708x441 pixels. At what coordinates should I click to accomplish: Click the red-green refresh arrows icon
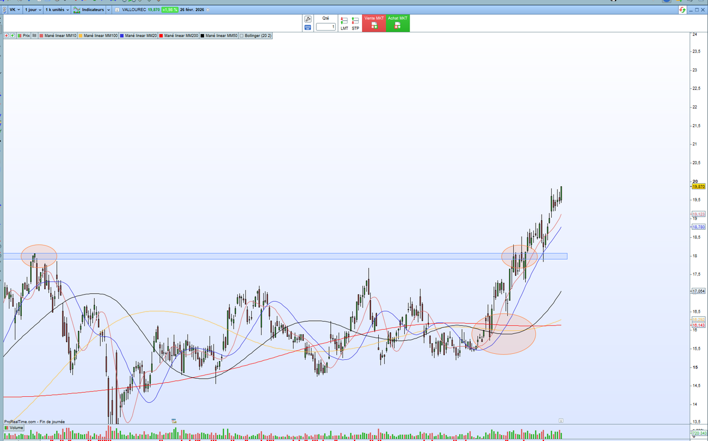[x=683, y=10]
